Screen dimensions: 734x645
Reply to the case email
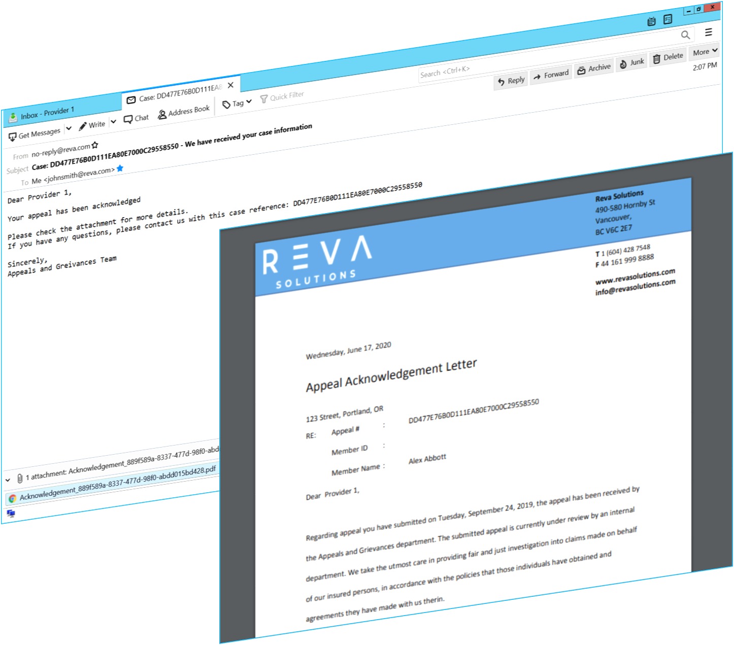pyautogui.click(x=511, y=81)
